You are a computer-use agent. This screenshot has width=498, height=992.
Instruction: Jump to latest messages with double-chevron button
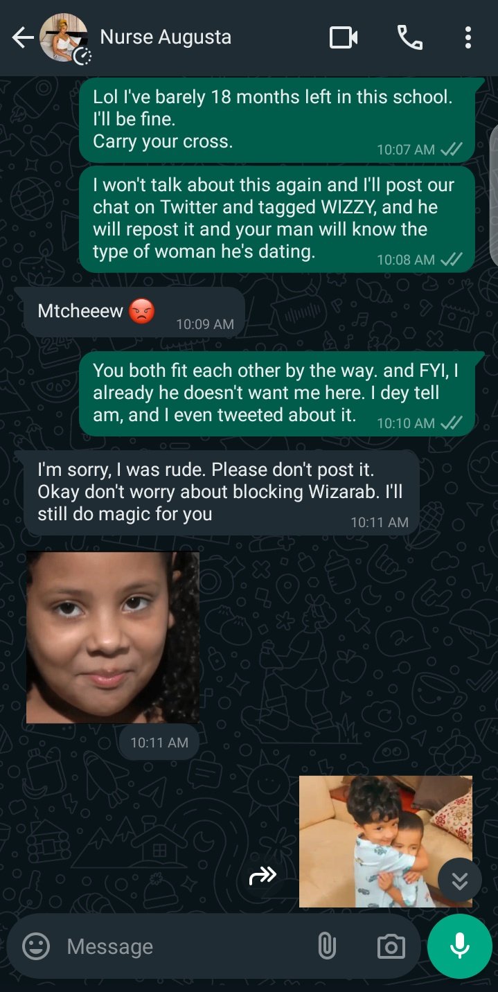pyautogui.click(x=459, y=880)
